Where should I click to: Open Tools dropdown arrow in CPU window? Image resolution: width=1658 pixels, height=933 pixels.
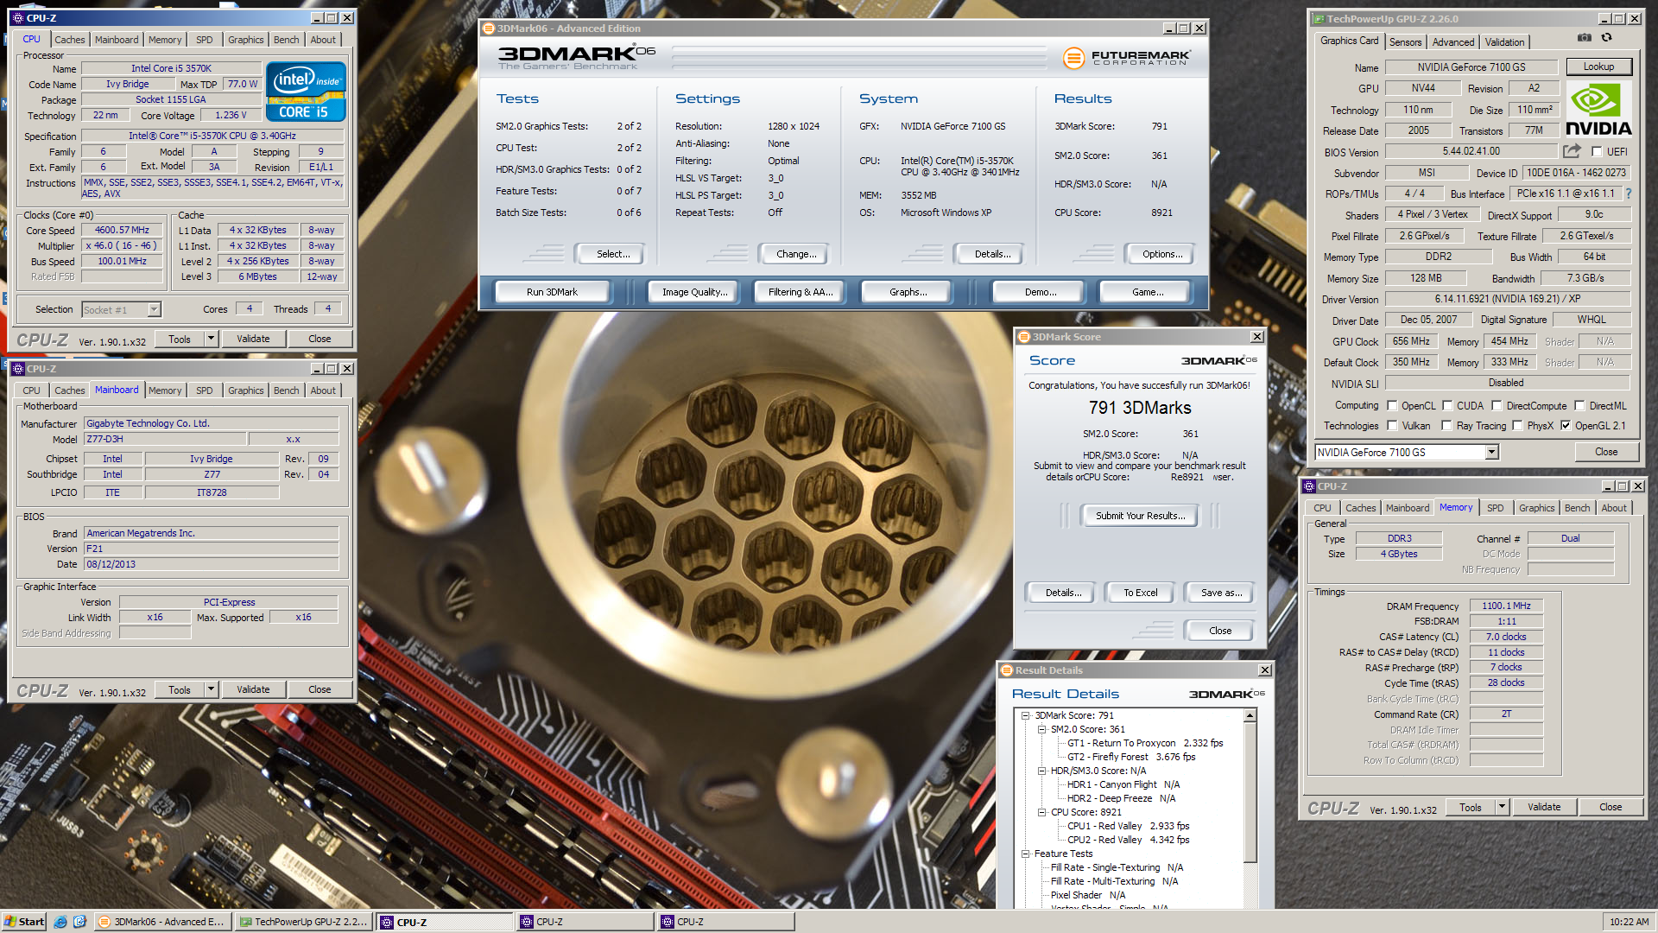[x=210, y=339]
